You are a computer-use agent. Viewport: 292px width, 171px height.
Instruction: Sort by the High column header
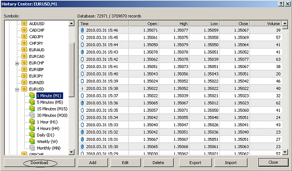click(174, 23)
